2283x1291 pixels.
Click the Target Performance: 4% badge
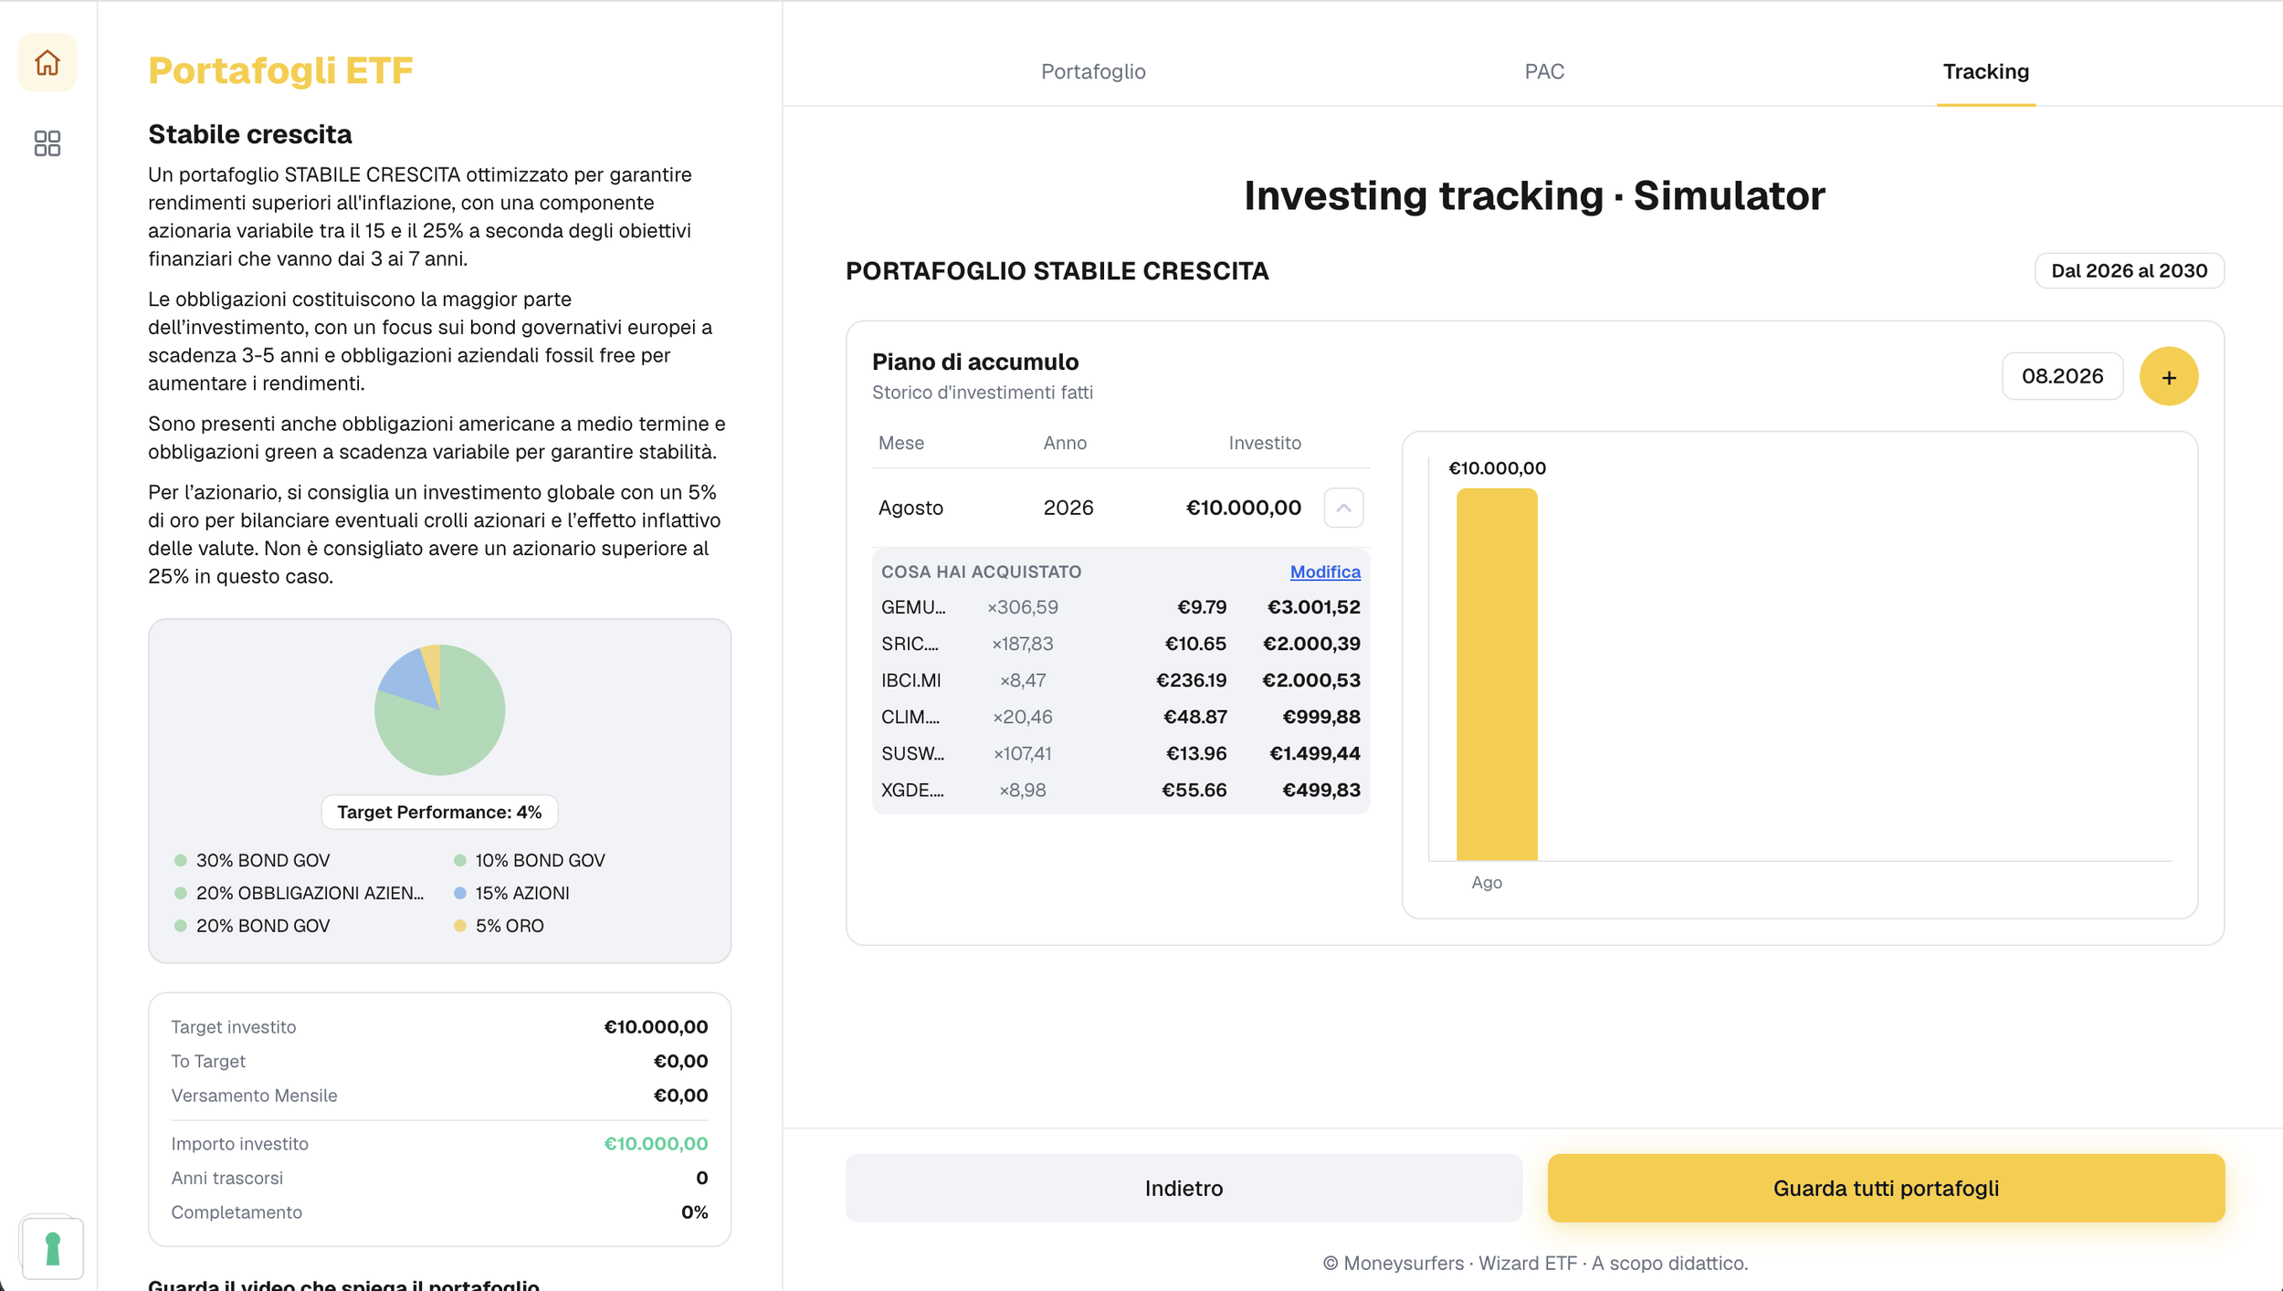click(x=439, y=812)
